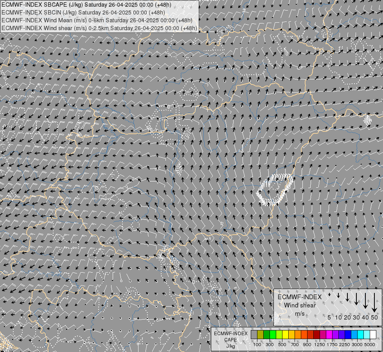Pick the white CAPE swatch above 5000
This screenshot has width=383, height=352.
(373, 334)
